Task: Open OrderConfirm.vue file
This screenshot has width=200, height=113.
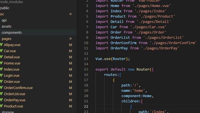Action: (18, 88)
